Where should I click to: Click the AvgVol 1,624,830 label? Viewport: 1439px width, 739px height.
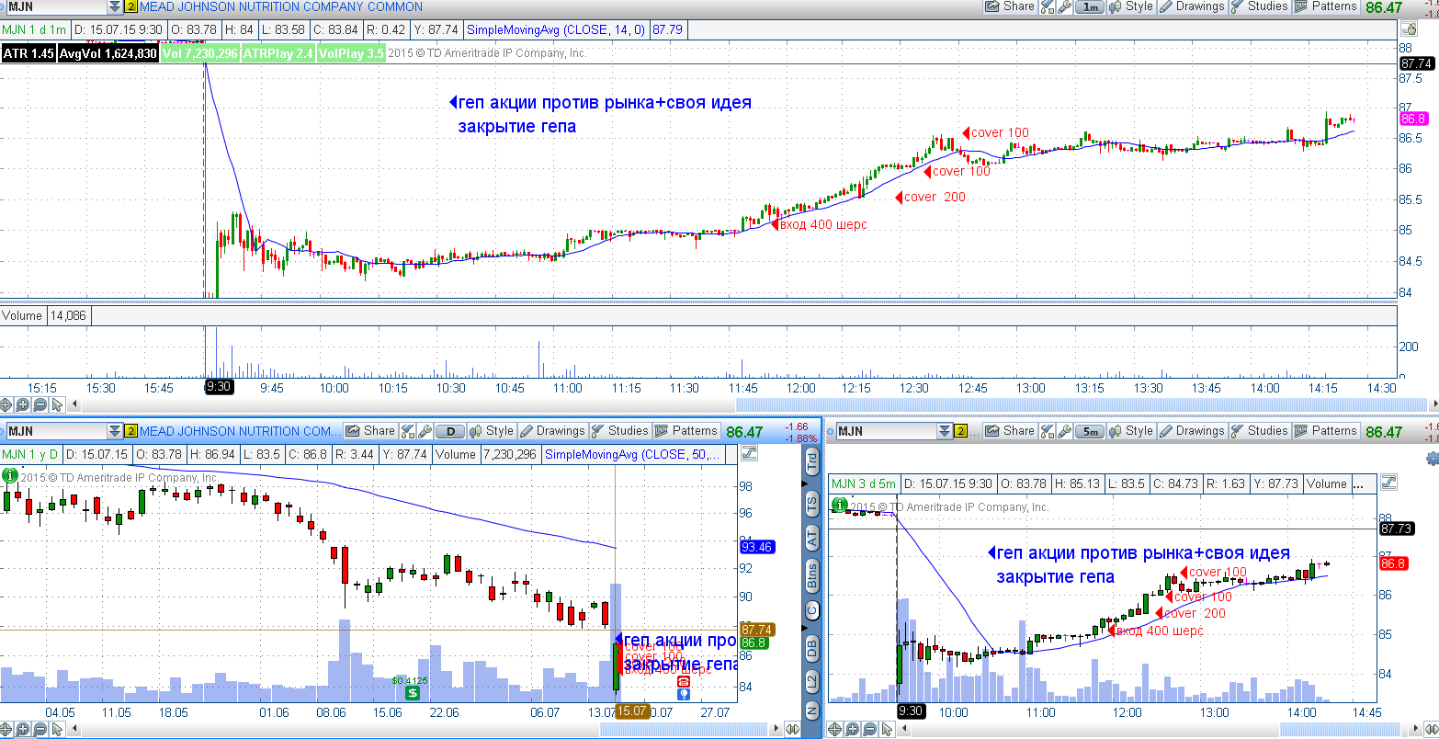coord(108,53)
